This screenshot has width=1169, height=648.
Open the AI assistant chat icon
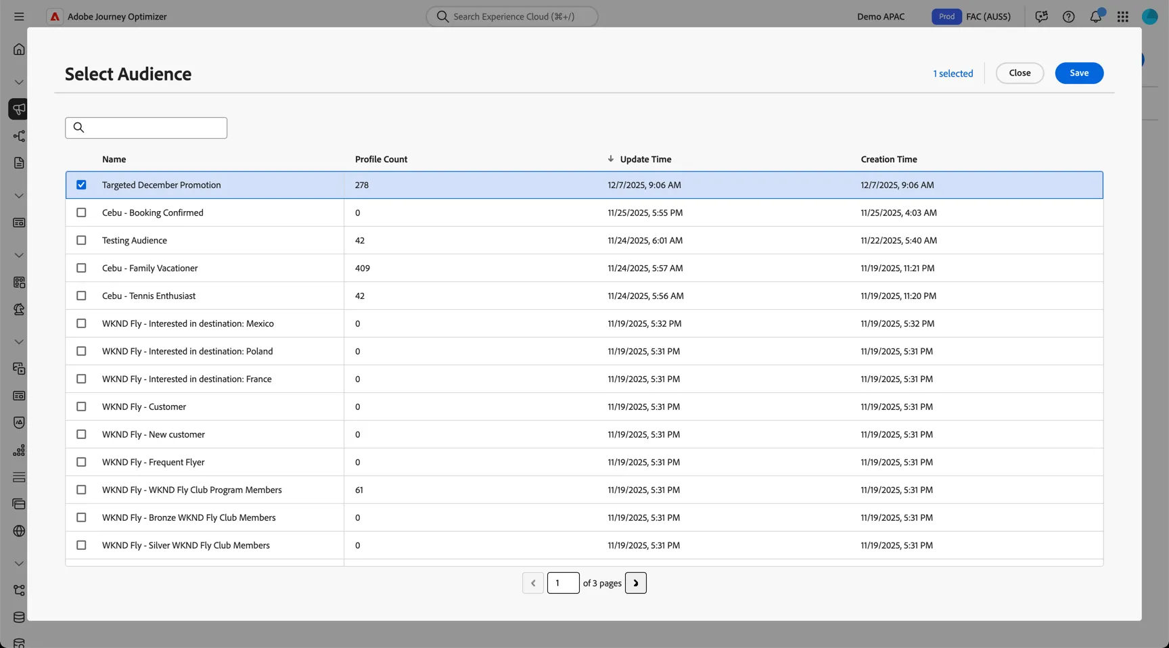[1041, 16]
